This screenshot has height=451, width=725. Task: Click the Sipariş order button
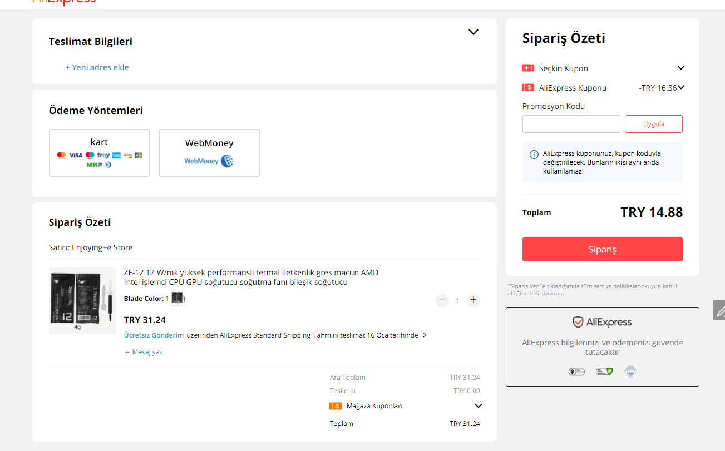(602, 249)
